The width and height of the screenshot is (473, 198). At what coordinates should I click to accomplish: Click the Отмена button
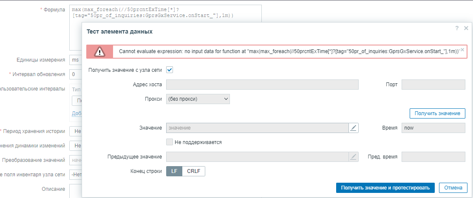pos(453,188)
